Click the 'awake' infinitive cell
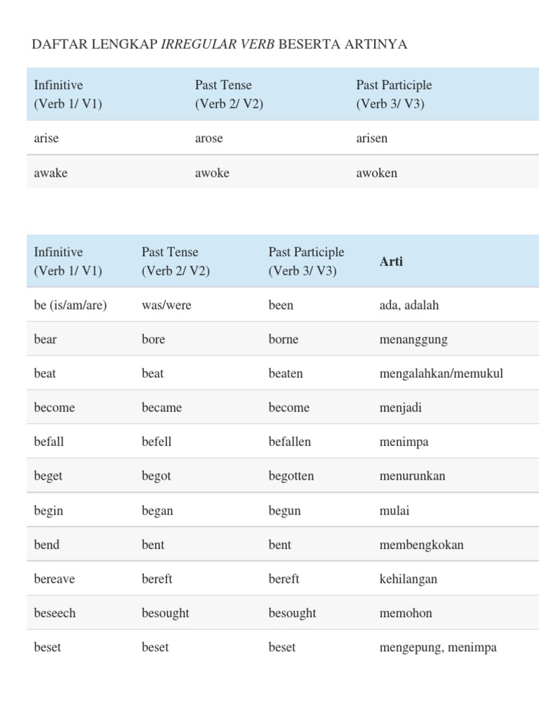This screenshot has width=539, height=719. click(x=51, y=173)
